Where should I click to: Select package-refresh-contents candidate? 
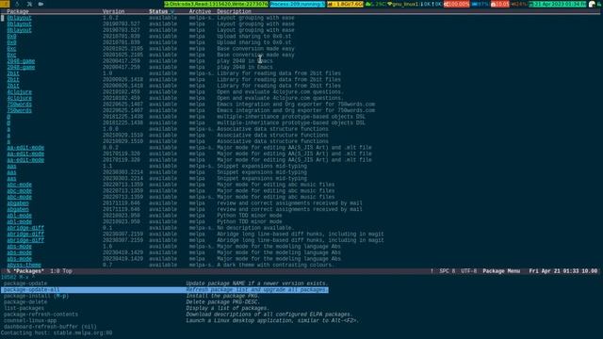[x=41, y=315]
